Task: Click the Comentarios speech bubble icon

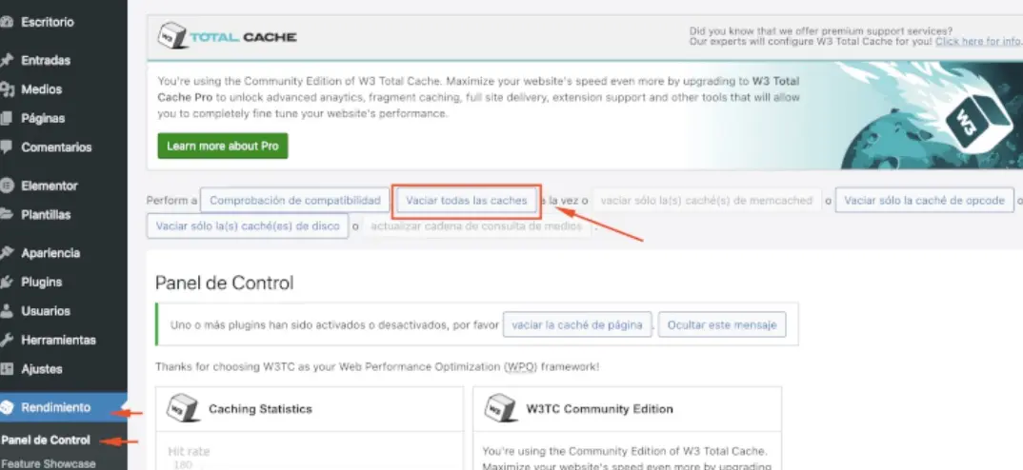Action: click(6, 147)
